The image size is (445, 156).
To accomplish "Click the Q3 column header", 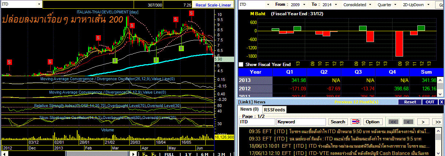I will click(358, 72).
